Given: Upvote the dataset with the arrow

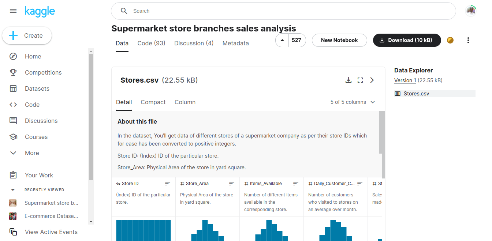Looking at the screenshot, I should [x=282, y=40].
